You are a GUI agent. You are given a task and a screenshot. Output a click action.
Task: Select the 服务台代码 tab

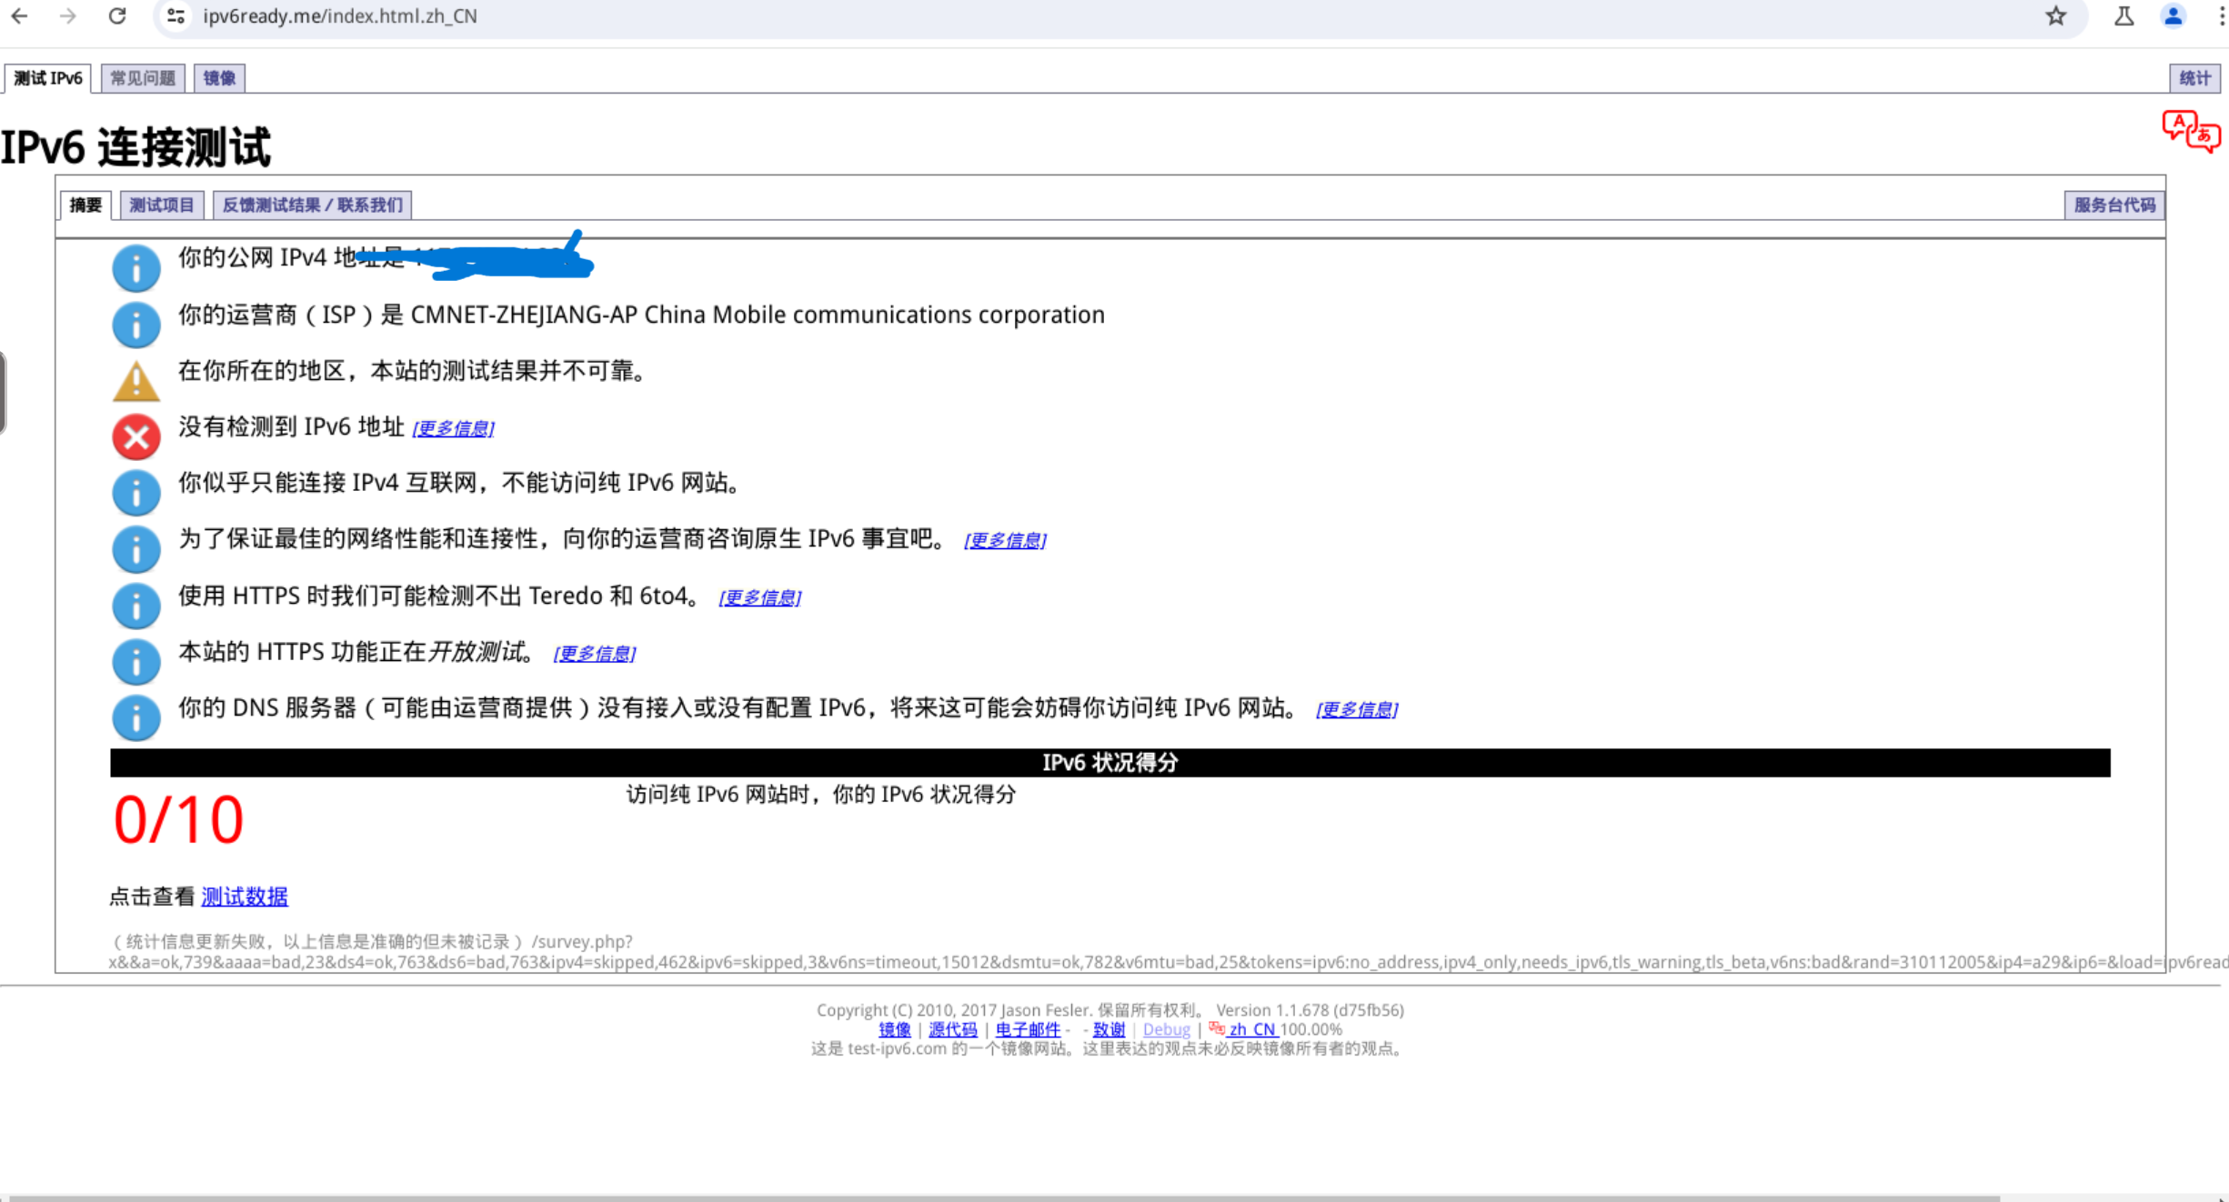[x=2114, y=205]
